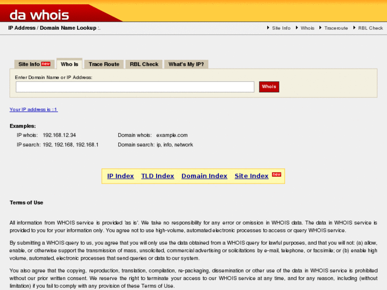Image resolution: width=387 pixels, height=290 pixels.
Task: Open the IP Index link
Action: pos(120,176)
